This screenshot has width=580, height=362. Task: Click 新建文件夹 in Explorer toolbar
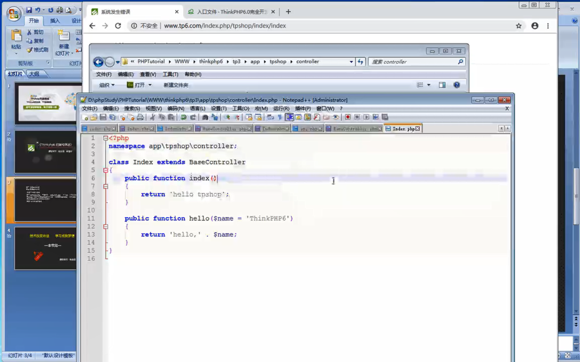pos(176,85)
